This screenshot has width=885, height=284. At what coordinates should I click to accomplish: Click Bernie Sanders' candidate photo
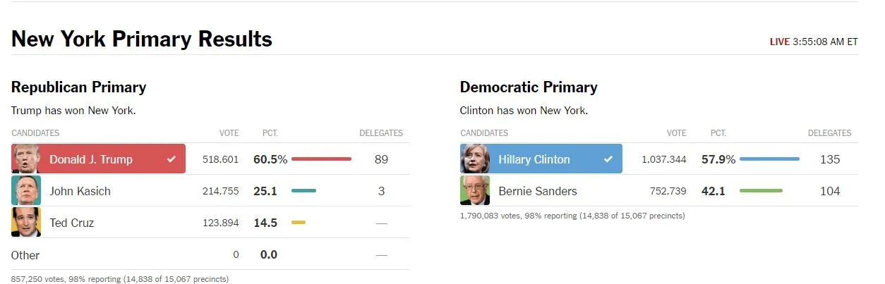coord(475,191)
